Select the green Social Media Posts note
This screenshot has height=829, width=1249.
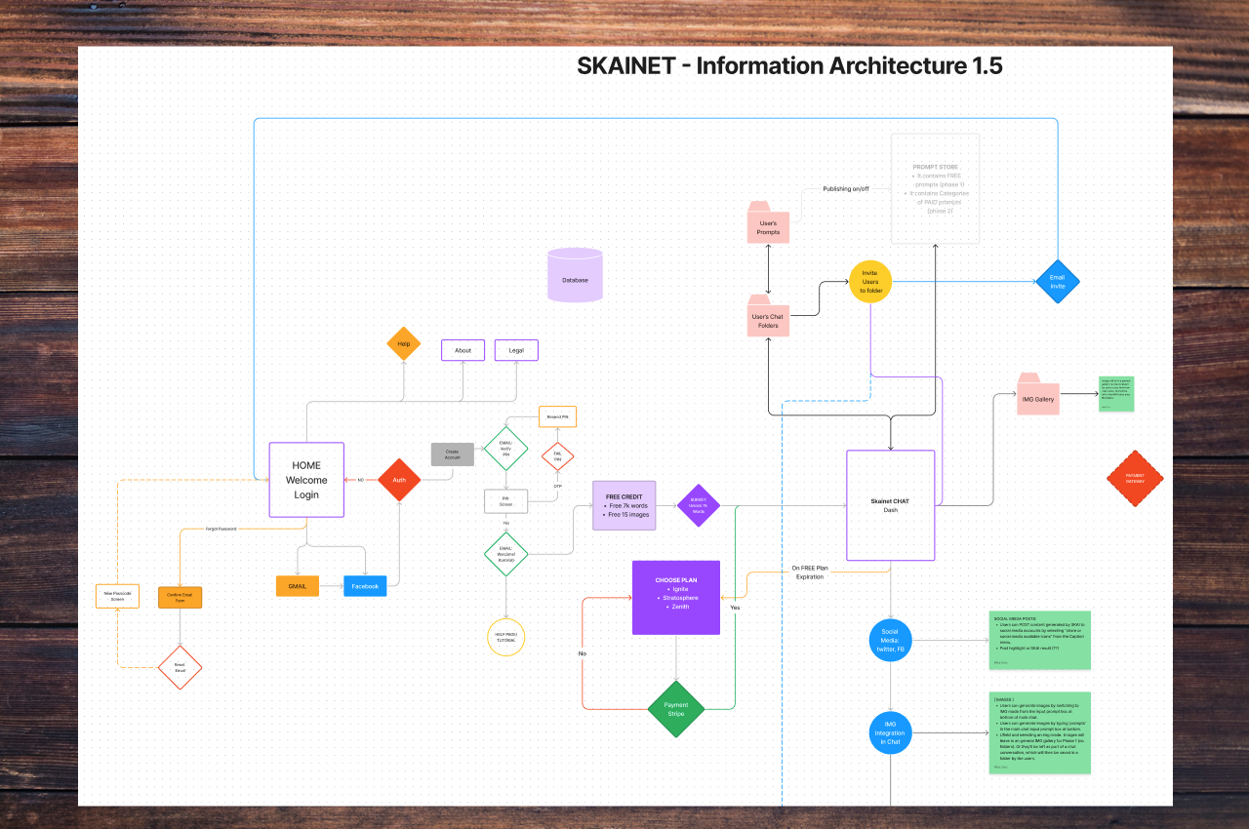click(x=1039, y=641)
